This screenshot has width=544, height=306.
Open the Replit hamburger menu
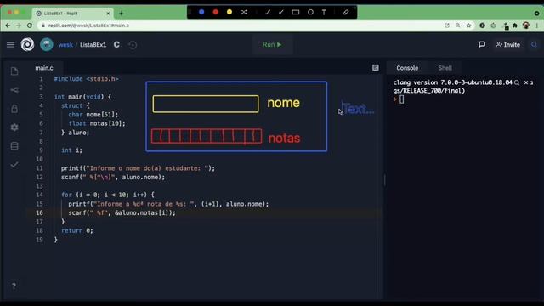tap(10, 45)
